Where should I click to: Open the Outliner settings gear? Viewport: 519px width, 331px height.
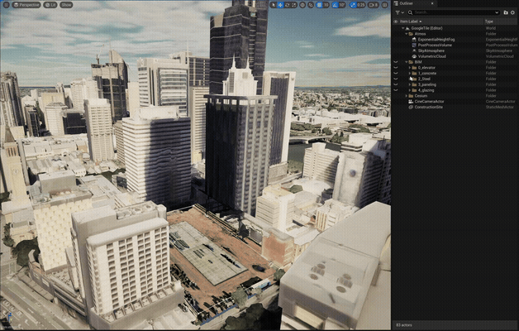512,12
